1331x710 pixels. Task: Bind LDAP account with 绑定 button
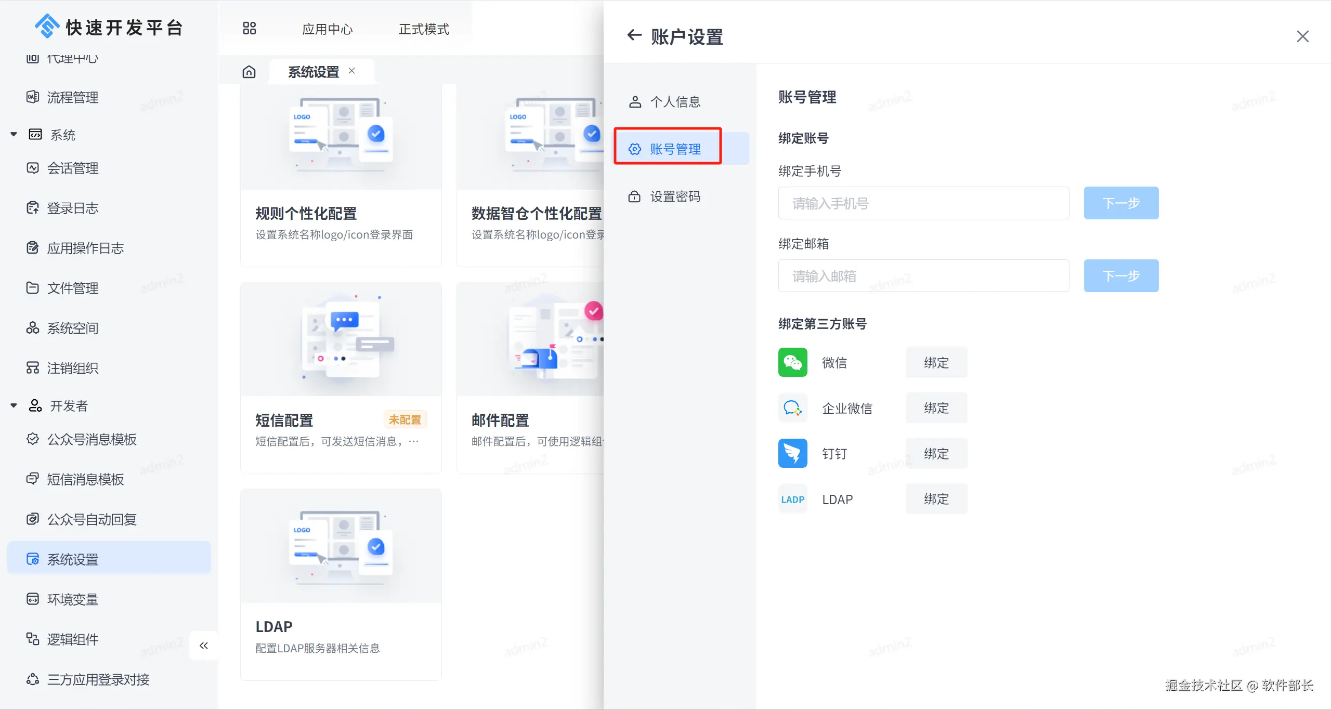[936, 499]
